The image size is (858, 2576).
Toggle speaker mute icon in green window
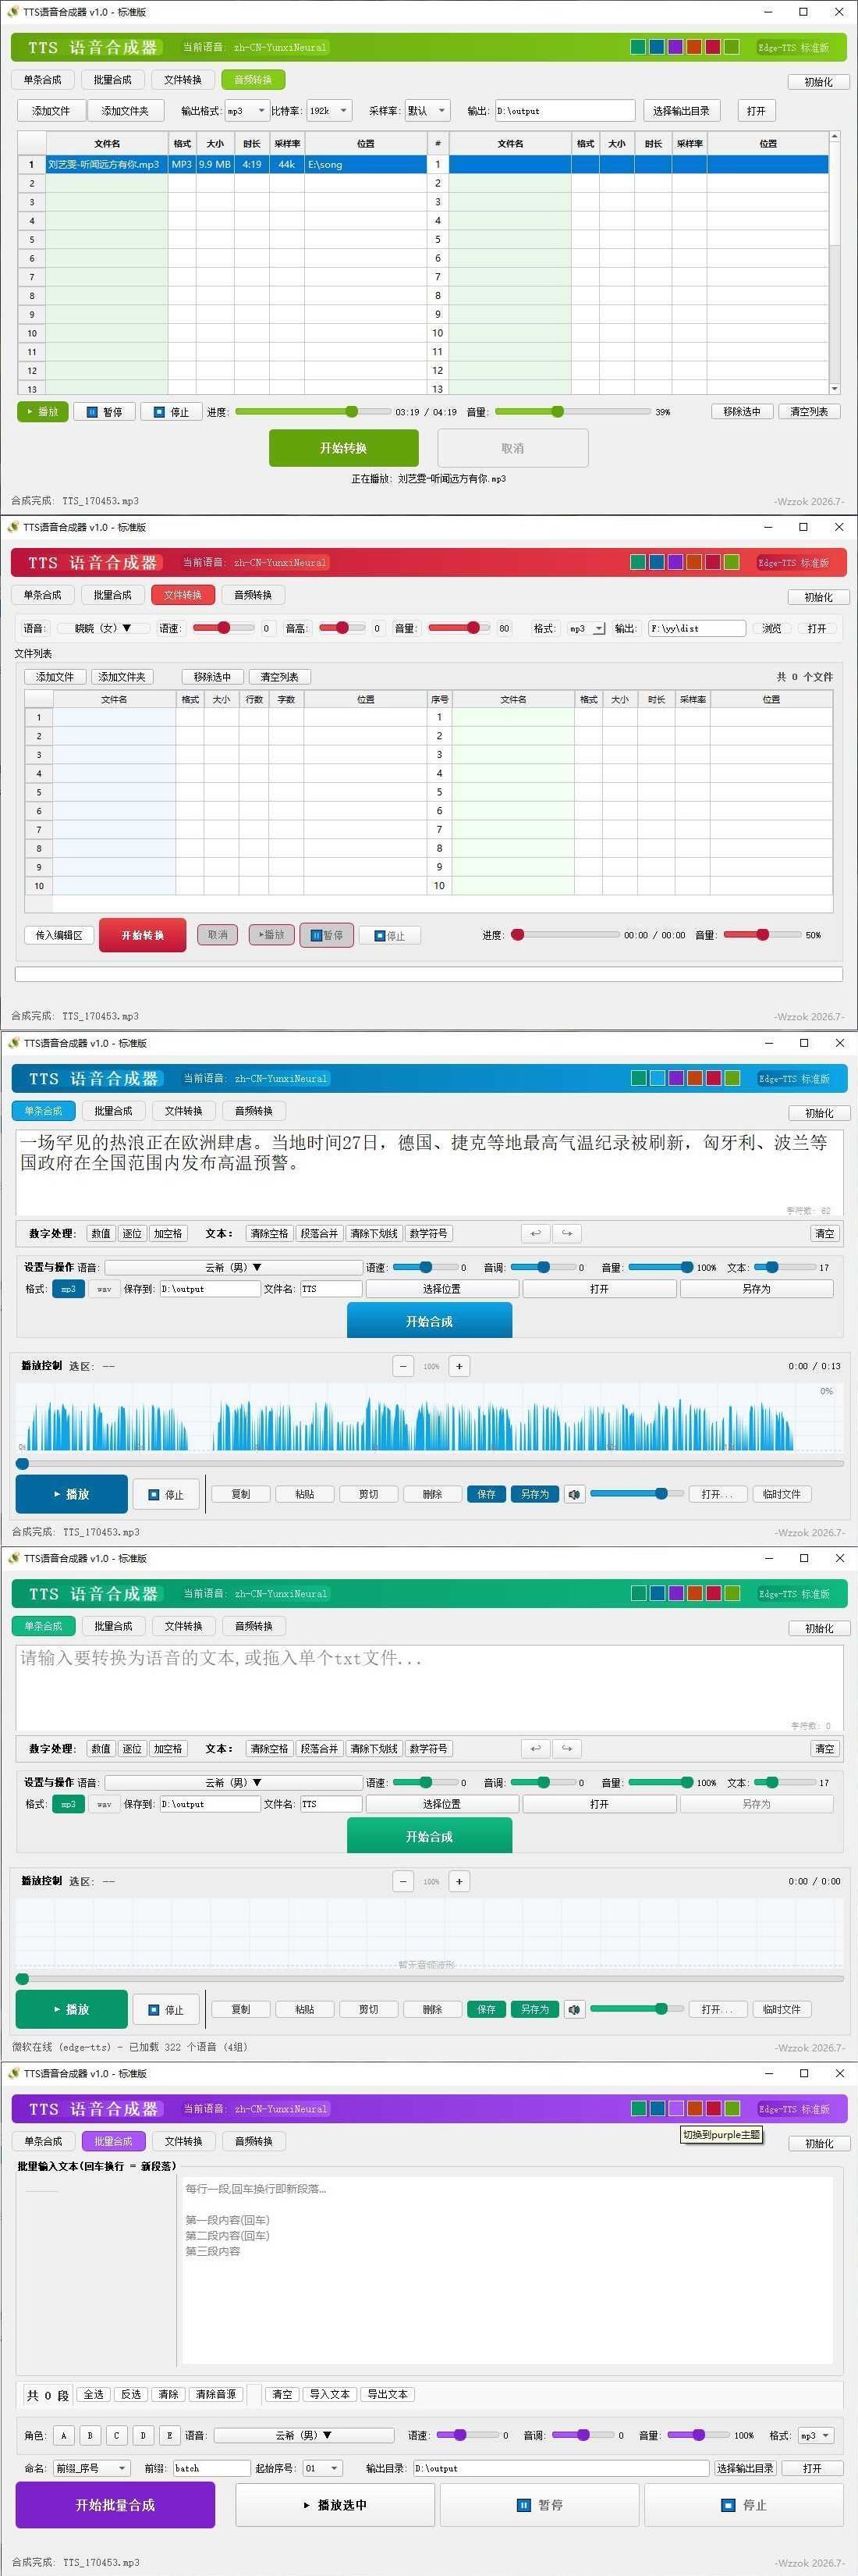[574, 2009]
